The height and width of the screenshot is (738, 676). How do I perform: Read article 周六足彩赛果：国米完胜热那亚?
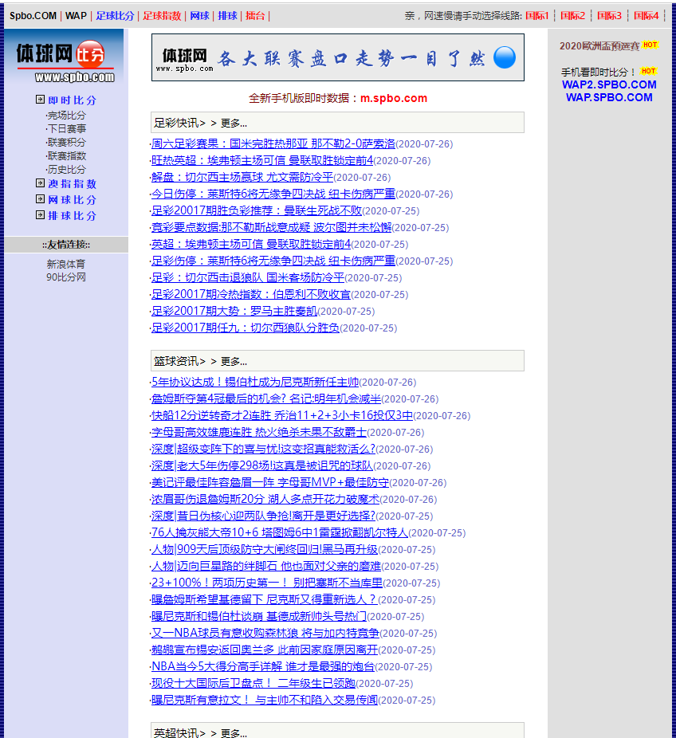(x=273, y=143)
